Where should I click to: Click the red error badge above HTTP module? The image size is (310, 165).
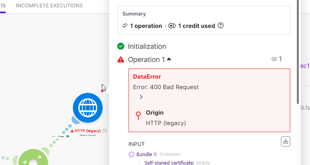coord(102,91)
